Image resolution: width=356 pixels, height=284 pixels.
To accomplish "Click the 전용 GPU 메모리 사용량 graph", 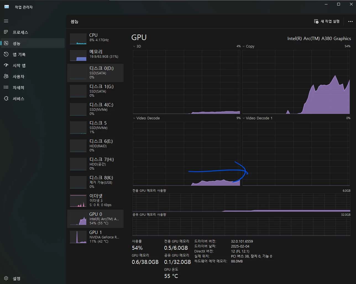I will tap(241, 203).
